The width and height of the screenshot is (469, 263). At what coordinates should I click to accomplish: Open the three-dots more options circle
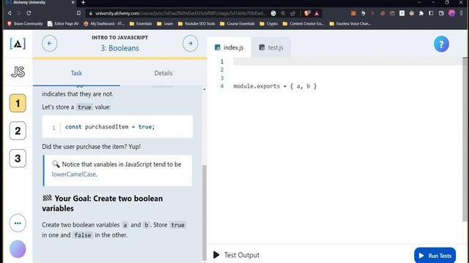(x=18, y=223)
